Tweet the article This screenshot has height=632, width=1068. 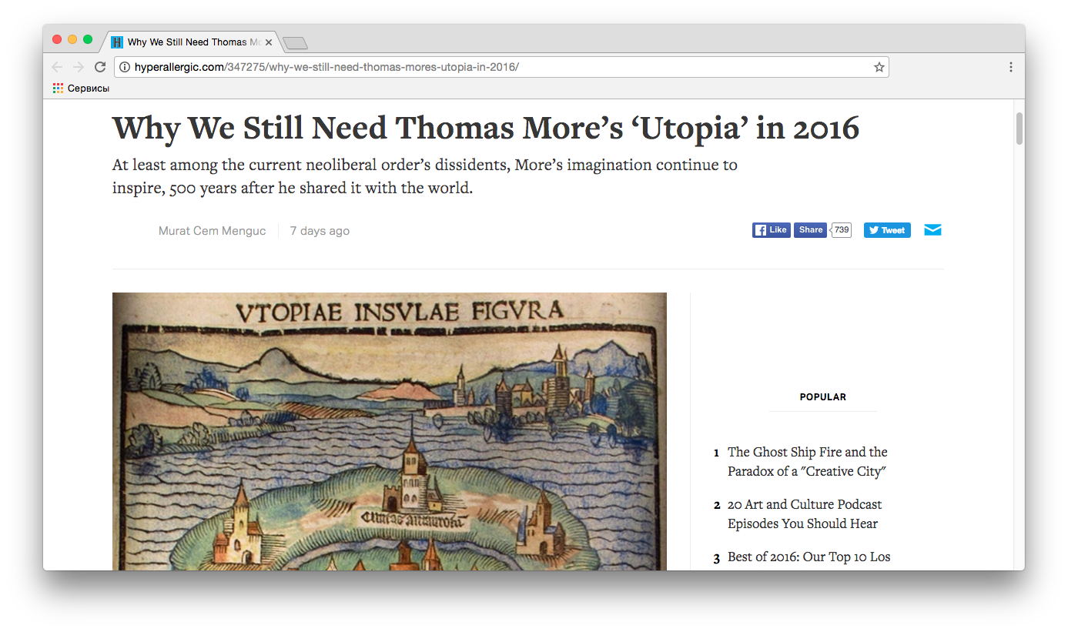coord(886,230)
